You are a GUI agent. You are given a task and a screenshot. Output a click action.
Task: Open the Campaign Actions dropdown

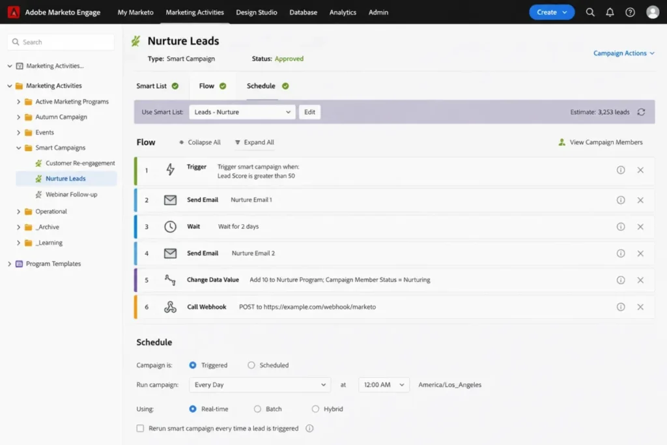pos(623,53)
